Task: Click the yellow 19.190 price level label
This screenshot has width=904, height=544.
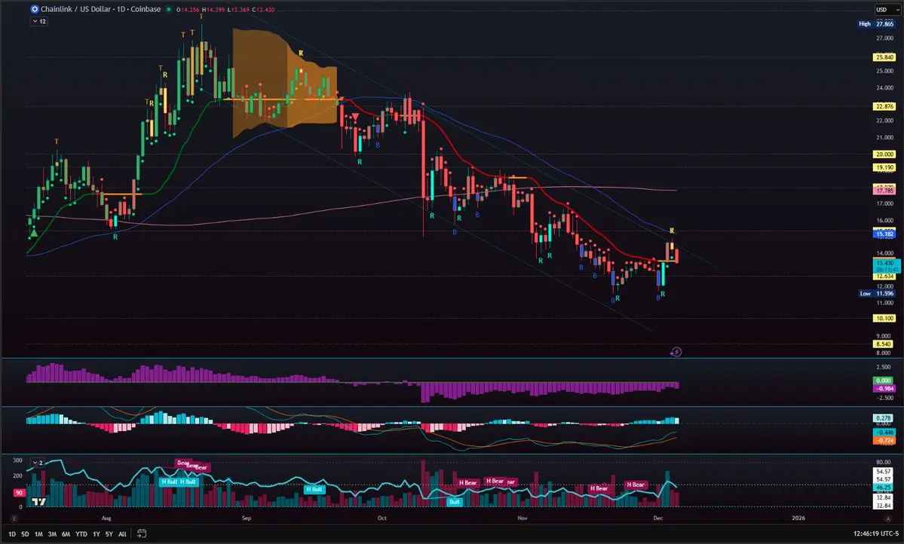Action: tap(884, 168)
